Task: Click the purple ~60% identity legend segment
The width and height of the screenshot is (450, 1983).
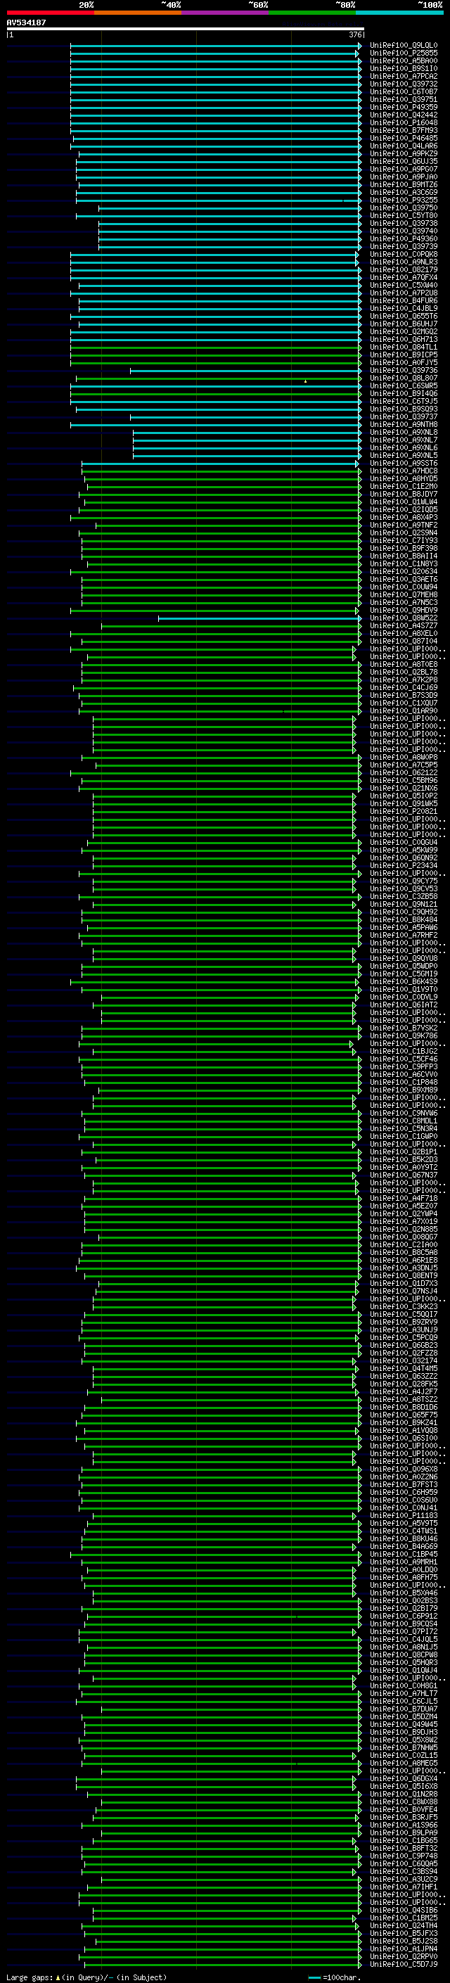Action: 224,13
